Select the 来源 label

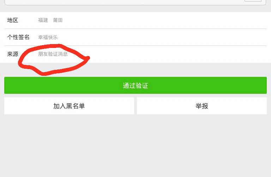(x=13, y=54)
